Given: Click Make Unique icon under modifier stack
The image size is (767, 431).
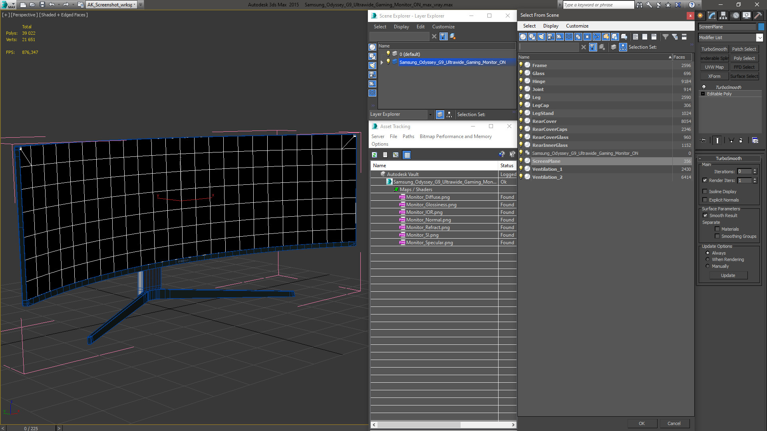Looking at the screenshot, I should click(x=731, y=140).
